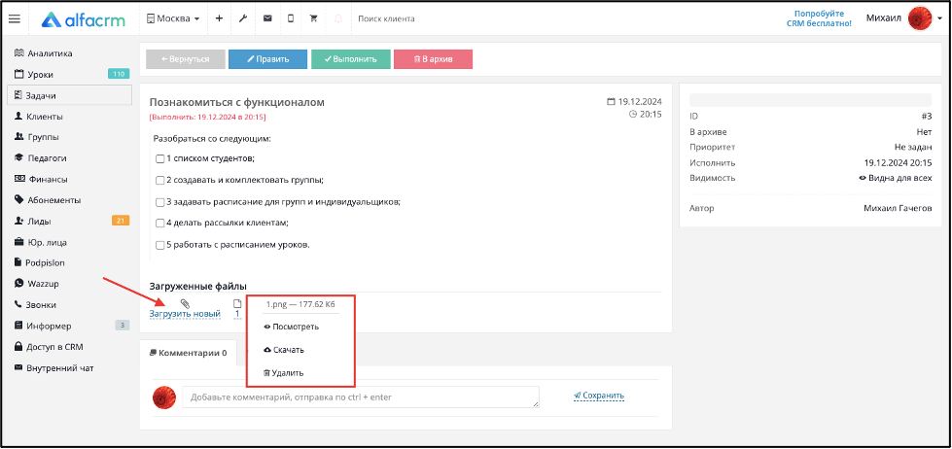Click the notifications bell icon
The image size is (952, 449).
pos(338,18)
